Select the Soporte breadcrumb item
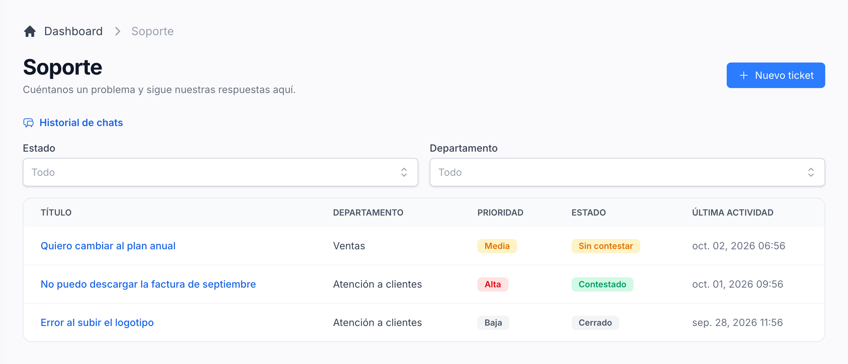Screen dimensions: 848x364 [x=153, y=31]
